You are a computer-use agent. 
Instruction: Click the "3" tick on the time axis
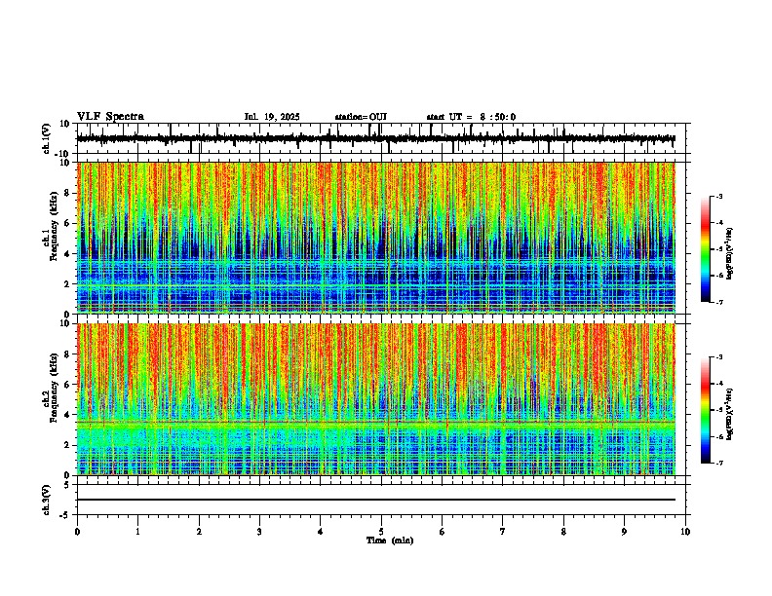(259, 532)
